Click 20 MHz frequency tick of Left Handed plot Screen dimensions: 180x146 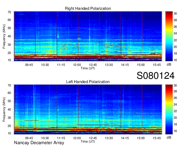tap(9, 126)
